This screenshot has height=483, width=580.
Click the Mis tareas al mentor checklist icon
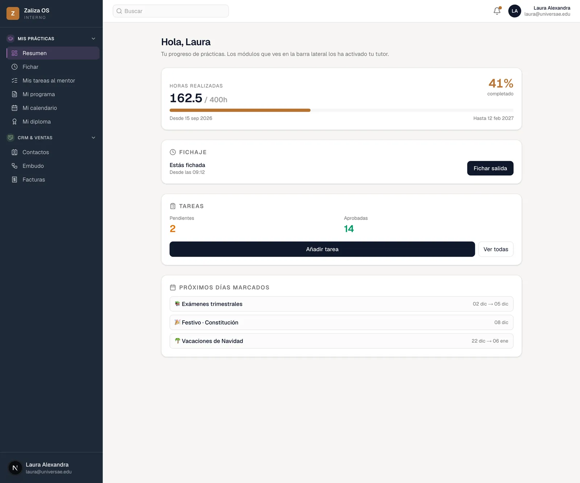point(14,80)
